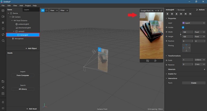Click the simulator rotate device icon
This screenshot has width=207, height=111.
[x=155, y=61]
